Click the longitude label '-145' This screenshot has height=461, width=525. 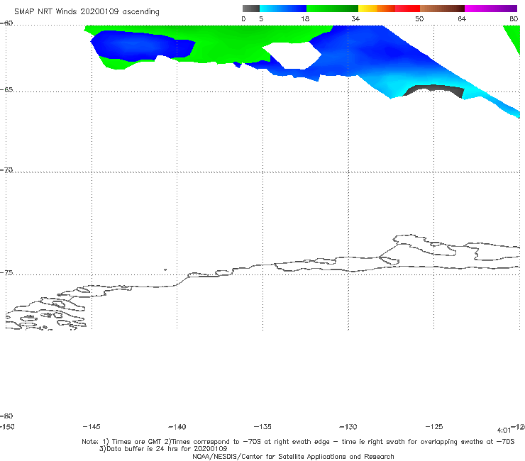click(92, 426)
